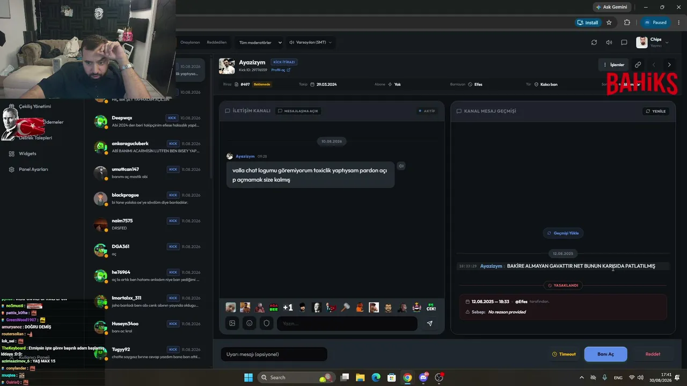
Task: Copy the appeal link with the chain icon
Action: point(638,65)
